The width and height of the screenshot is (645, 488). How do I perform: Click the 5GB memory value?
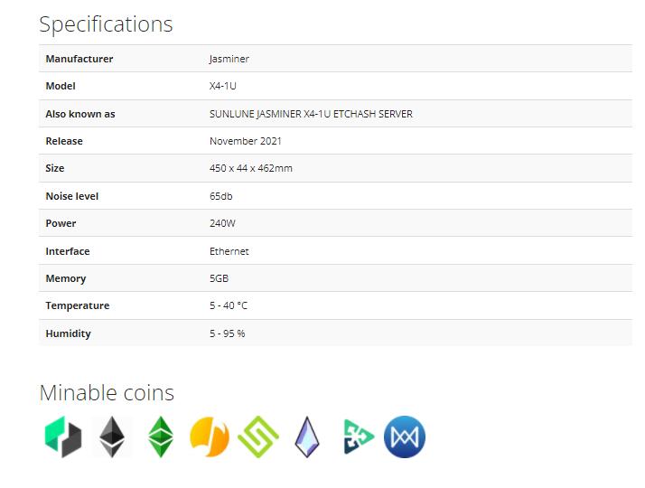[x=219, y=278]
